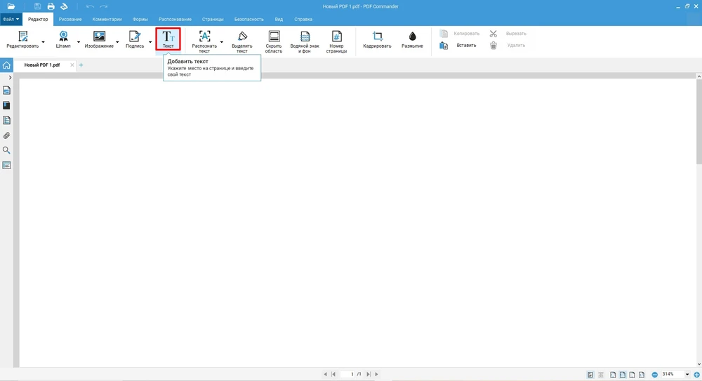This screenshot has height=381, width=702.
Task: Select the Текст add-text tool
Action: click(x=168, y=39)
